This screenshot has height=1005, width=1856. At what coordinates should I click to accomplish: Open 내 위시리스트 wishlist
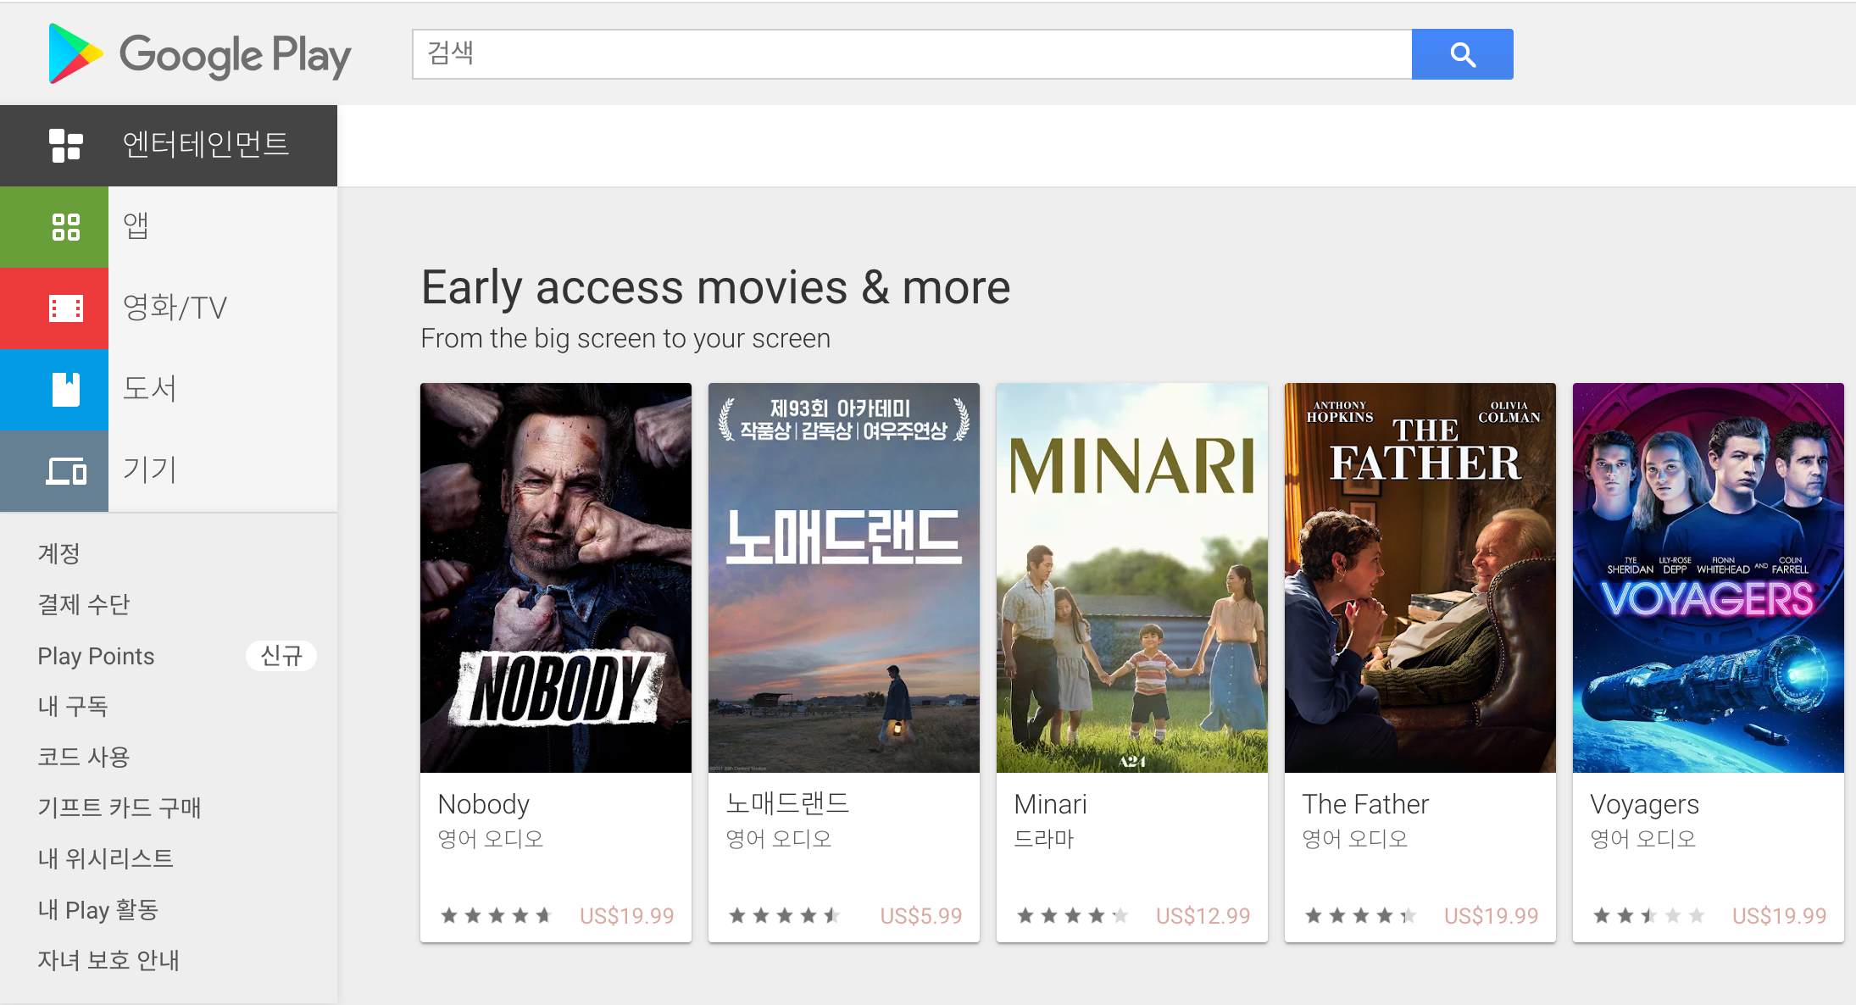(x=105, y=859)
